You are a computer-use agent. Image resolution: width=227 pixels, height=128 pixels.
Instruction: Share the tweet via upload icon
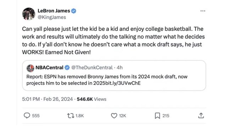pyautogui.click(x=201, y=115)
